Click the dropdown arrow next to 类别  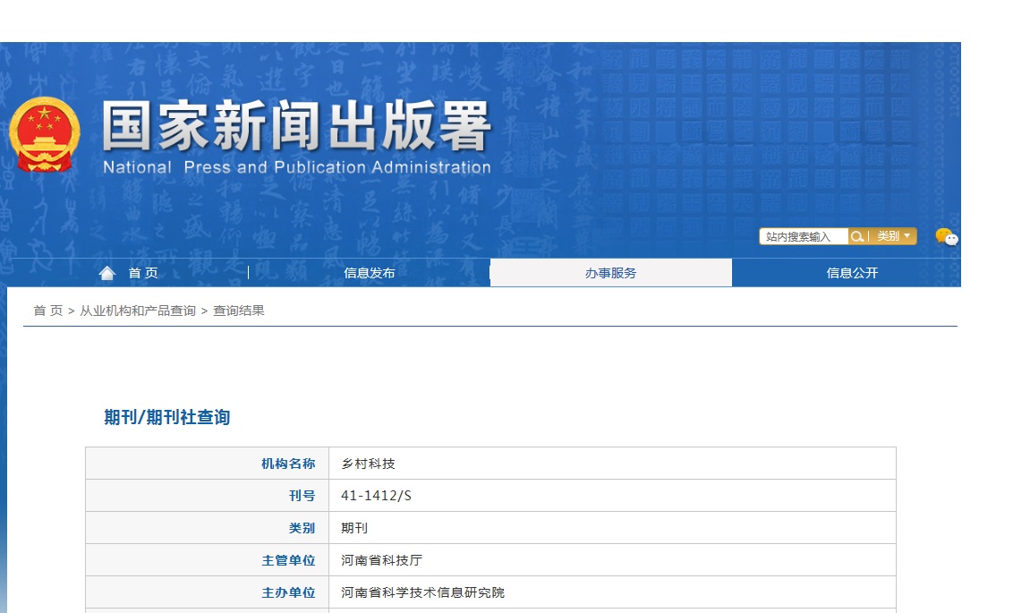(x=906, y=236)
